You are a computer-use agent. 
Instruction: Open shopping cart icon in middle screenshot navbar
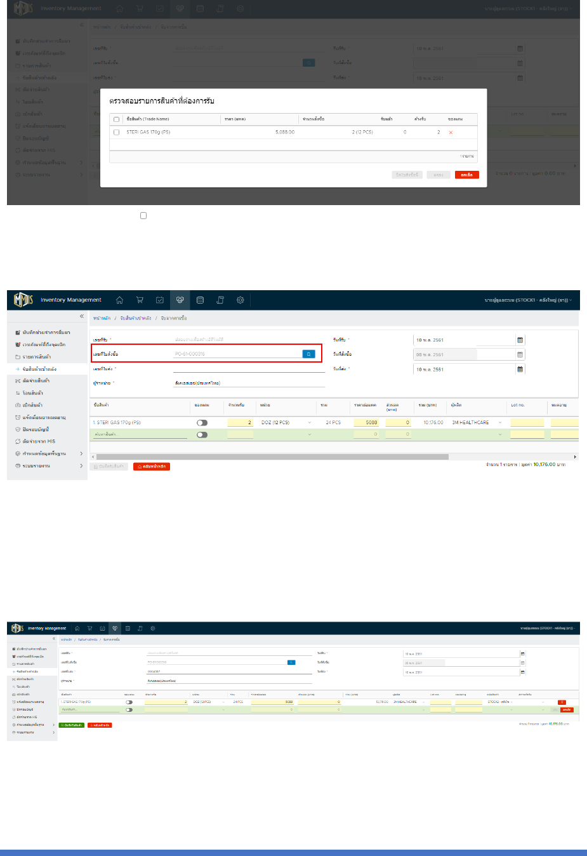[x=140, y=300]
